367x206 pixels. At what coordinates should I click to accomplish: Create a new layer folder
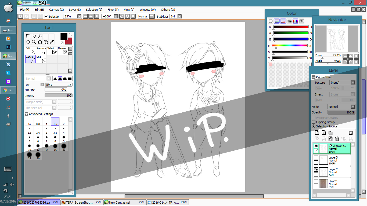pyautogui.click(x=330, y=133)
